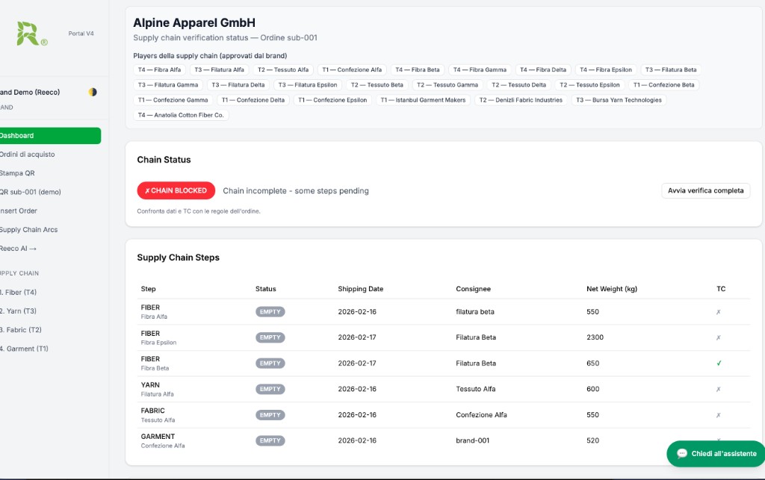Select the T3 — Filatura Delta chip

click(x=238, y=85)
